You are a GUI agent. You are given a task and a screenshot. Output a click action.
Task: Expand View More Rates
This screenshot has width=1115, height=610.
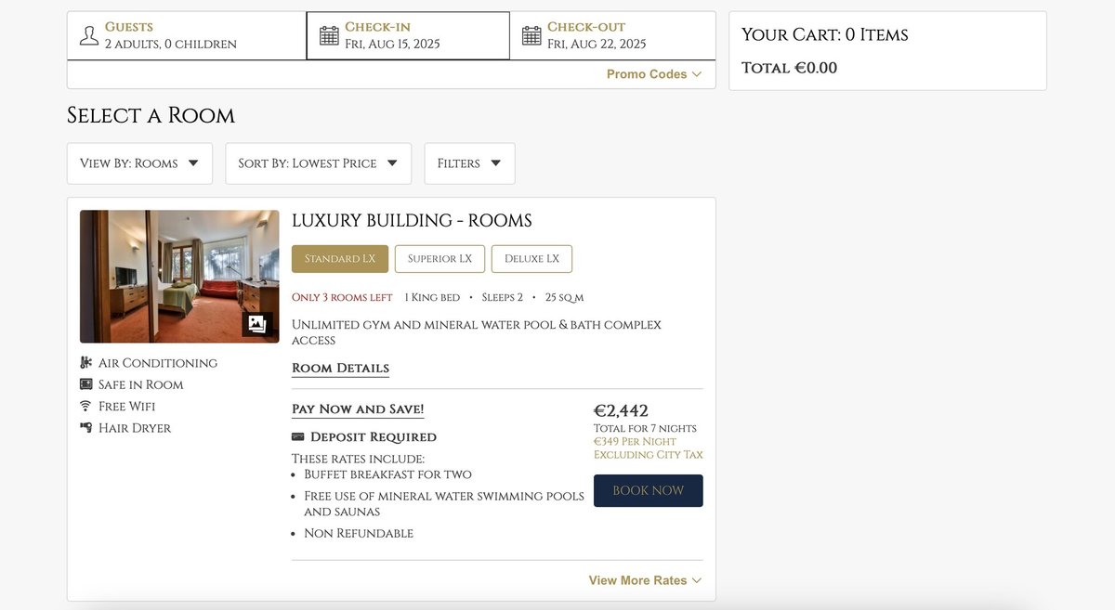tap(645, 580)
